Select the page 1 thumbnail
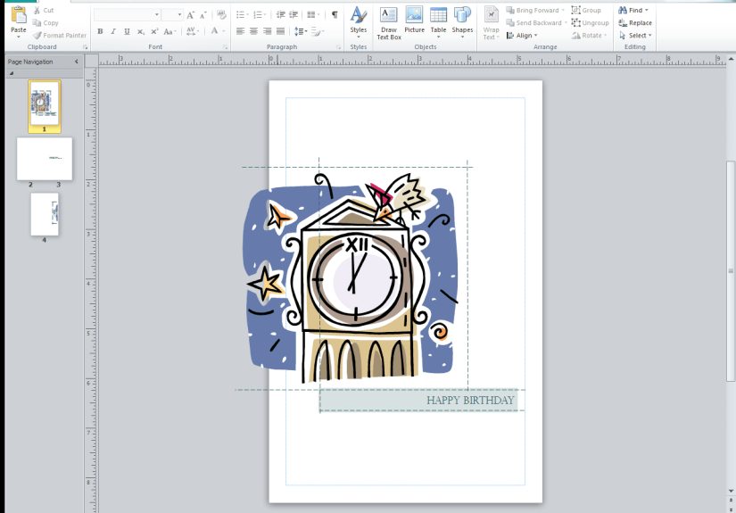Screen dimensions: 736x513 [x=45, y=104]
